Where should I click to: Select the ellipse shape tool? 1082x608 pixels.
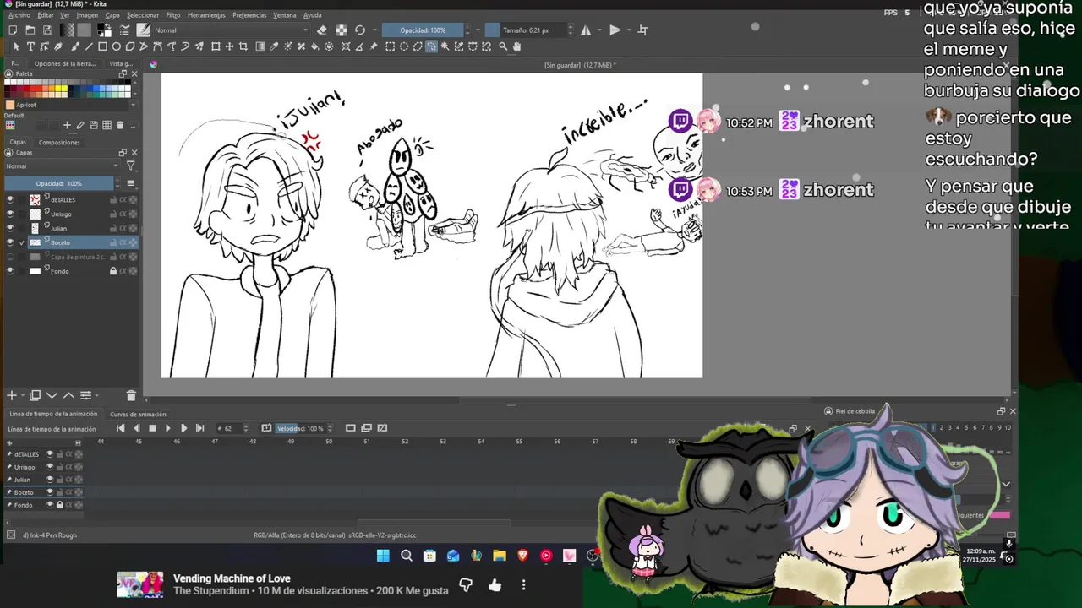tap(117, 46)
